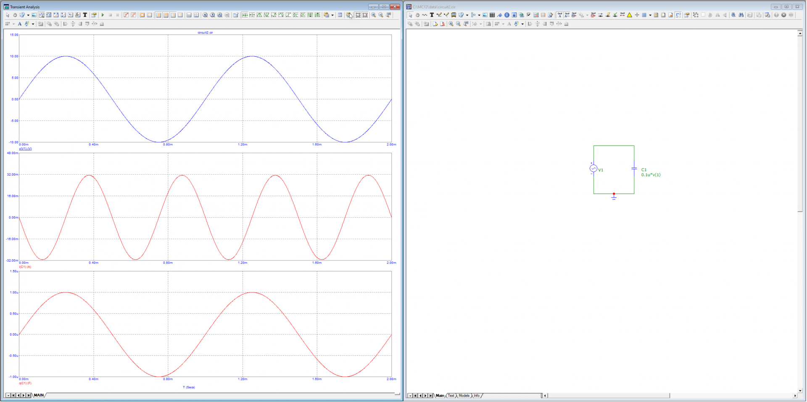Click the c(C1) (F) plot label
Image resolution: width=807 pixels, height=402 pixels.
click(x=25, y=383)
